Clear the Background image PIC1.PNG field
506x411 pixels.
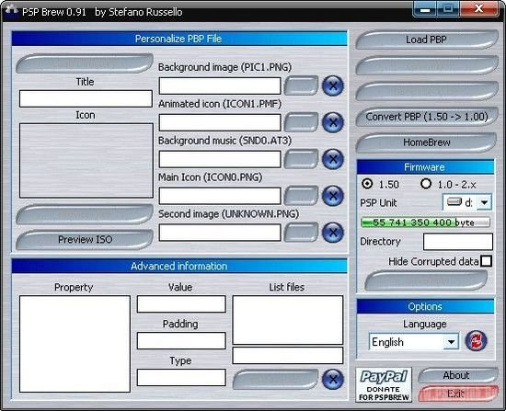[x=333, y=86]
